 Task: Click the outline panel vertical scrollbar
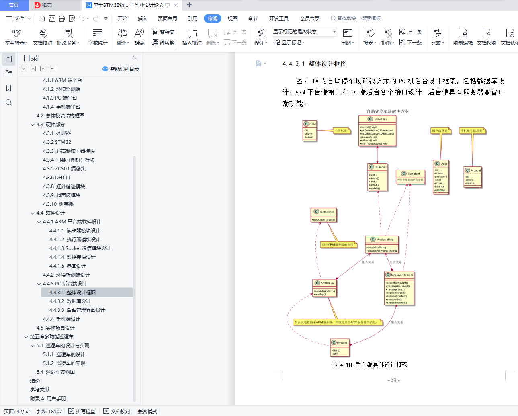click(x=134, y=278)
